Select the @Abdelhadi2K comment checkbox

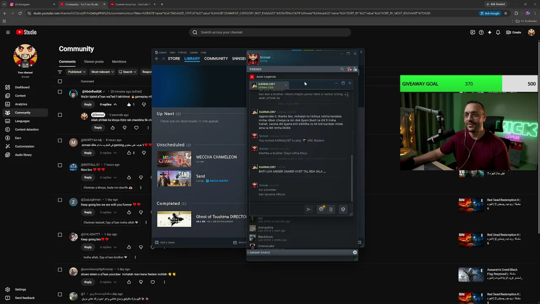[x=60, y=92]
